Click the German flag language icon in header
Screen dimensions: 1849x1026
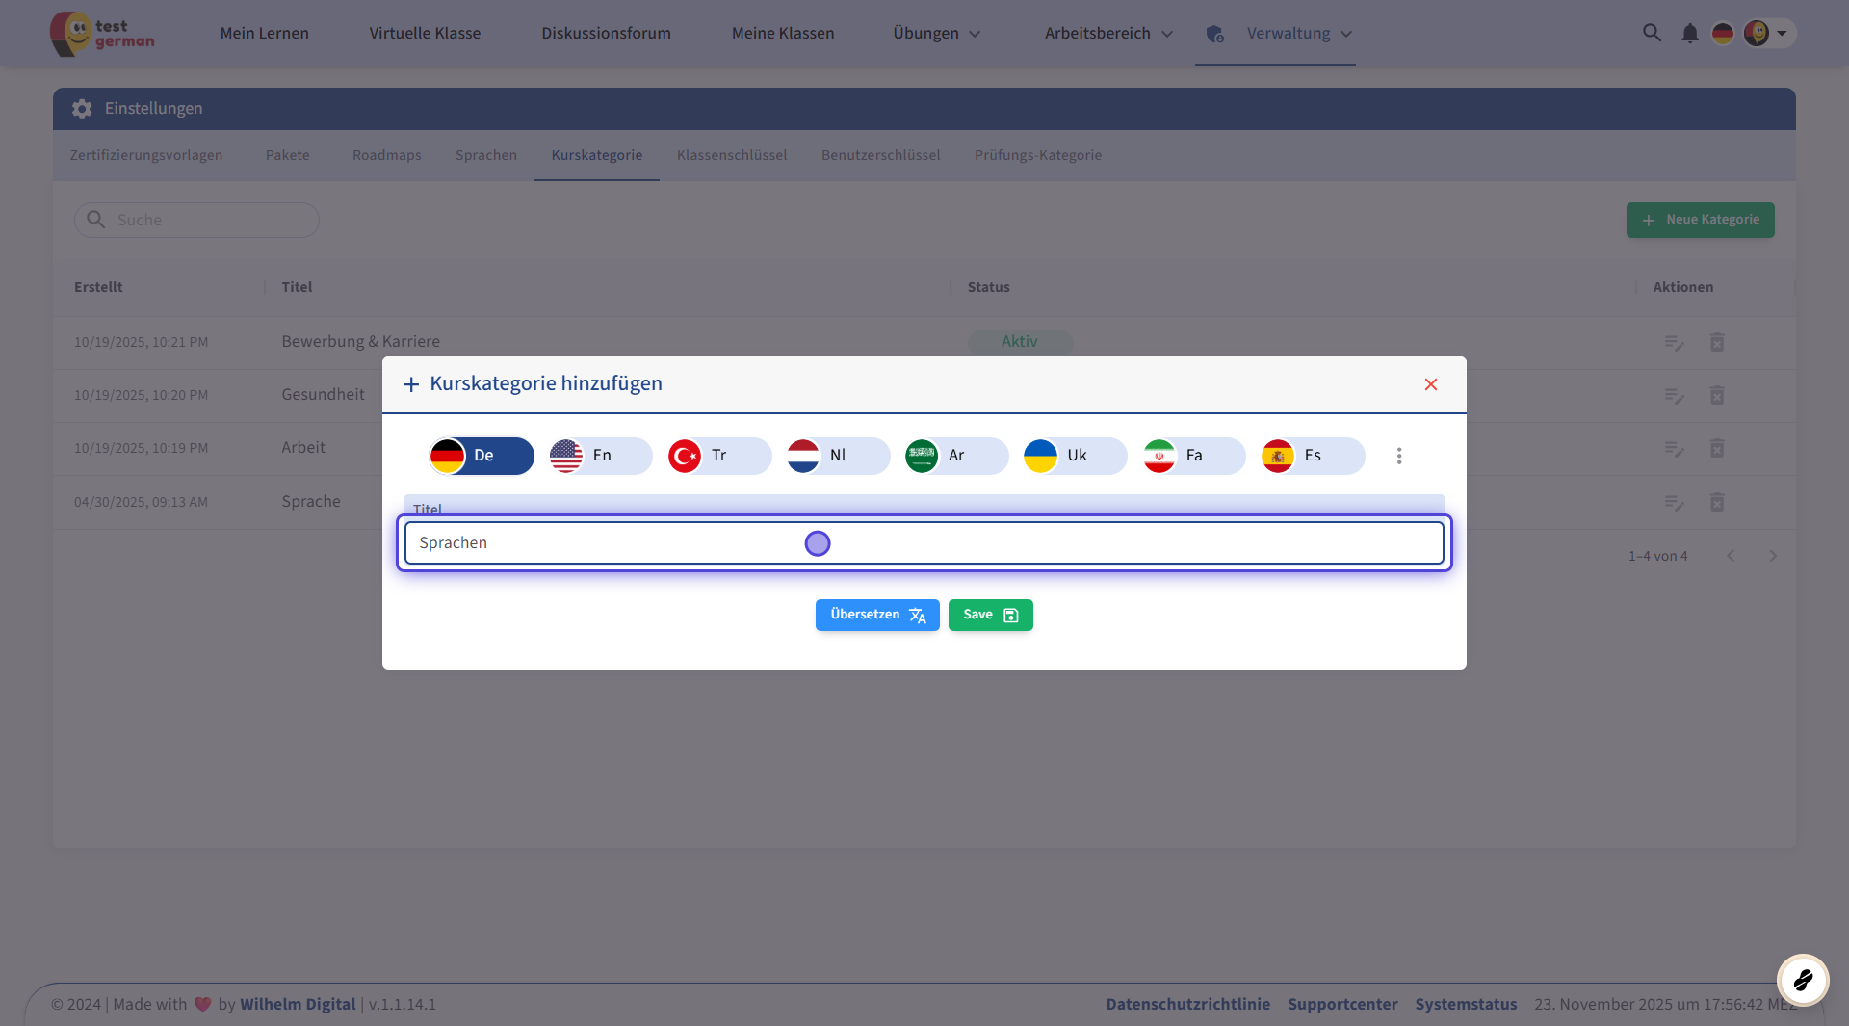[x=1722, y=34]
